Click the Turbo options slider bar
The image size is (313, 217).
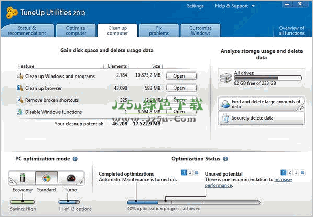point(69,202)
